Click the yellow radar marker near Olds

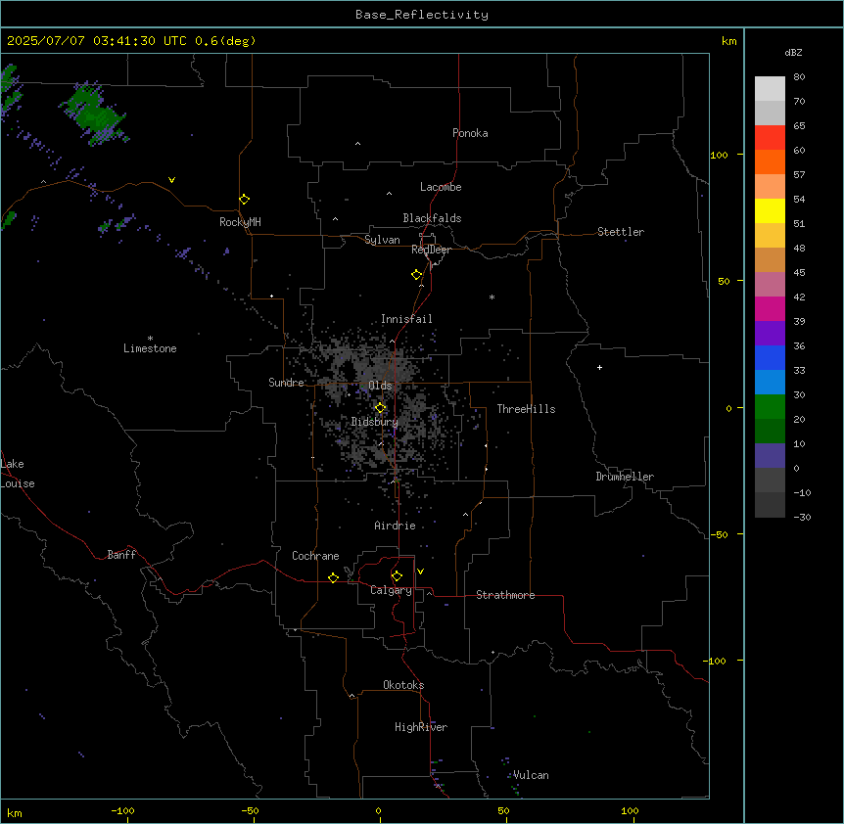click(380, 408)
